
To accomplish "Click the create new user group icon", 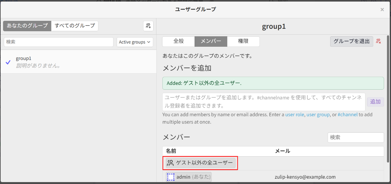I will (148, 26).
